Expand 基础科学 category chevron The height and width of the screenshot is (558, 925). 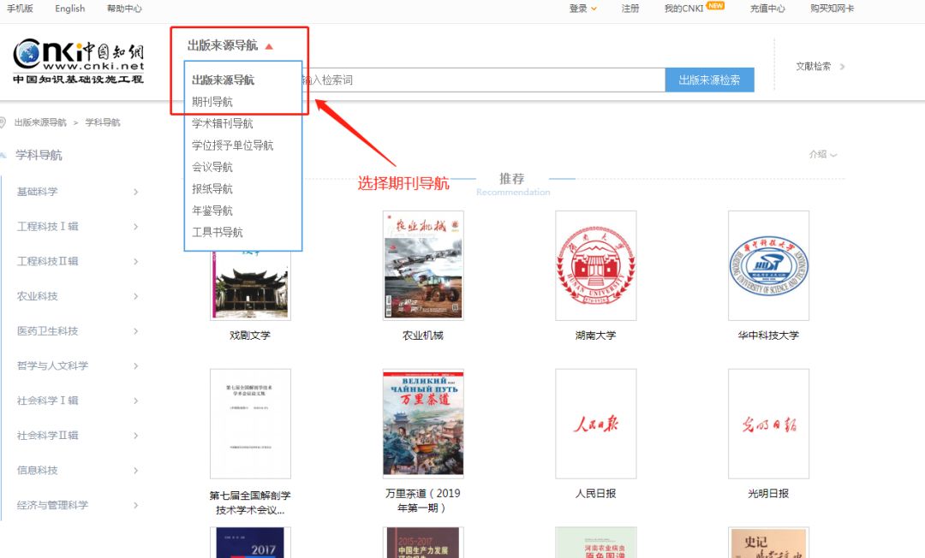click(135, 192)
